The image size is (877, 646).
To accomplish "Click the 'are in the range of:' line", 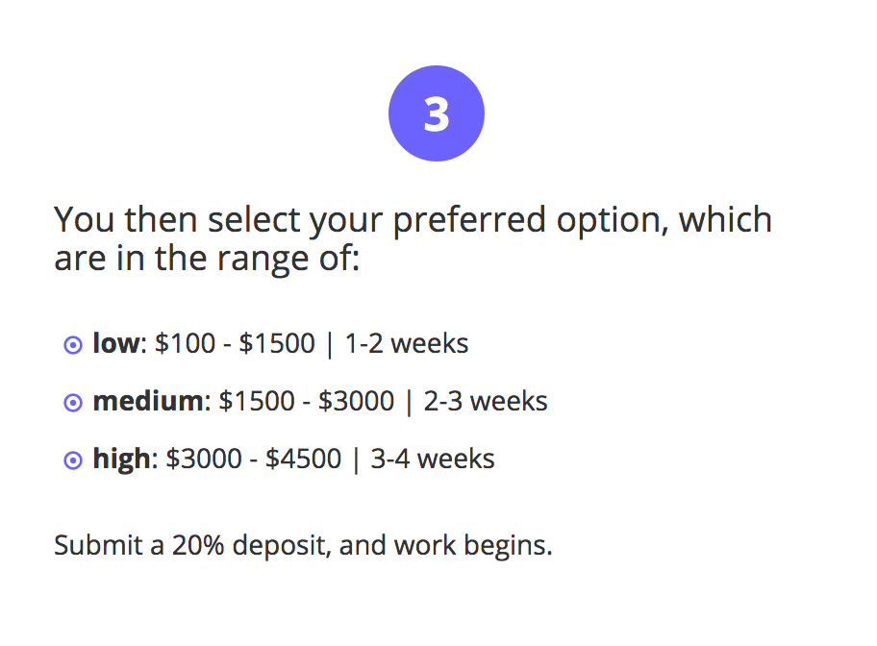I will (x=206, y=258).
